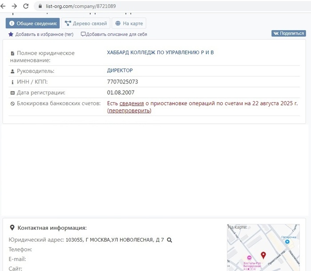The image size is (311, 271).
Task: Open the сведения link about account suspension
Action: [132, 104]
